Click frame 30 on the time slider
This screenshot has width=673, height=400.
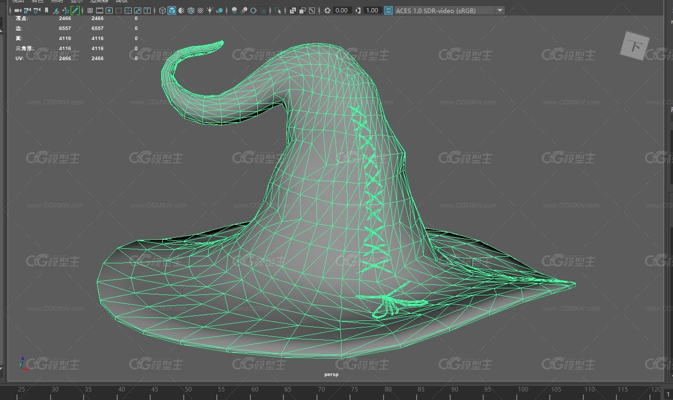pos(55,389)
